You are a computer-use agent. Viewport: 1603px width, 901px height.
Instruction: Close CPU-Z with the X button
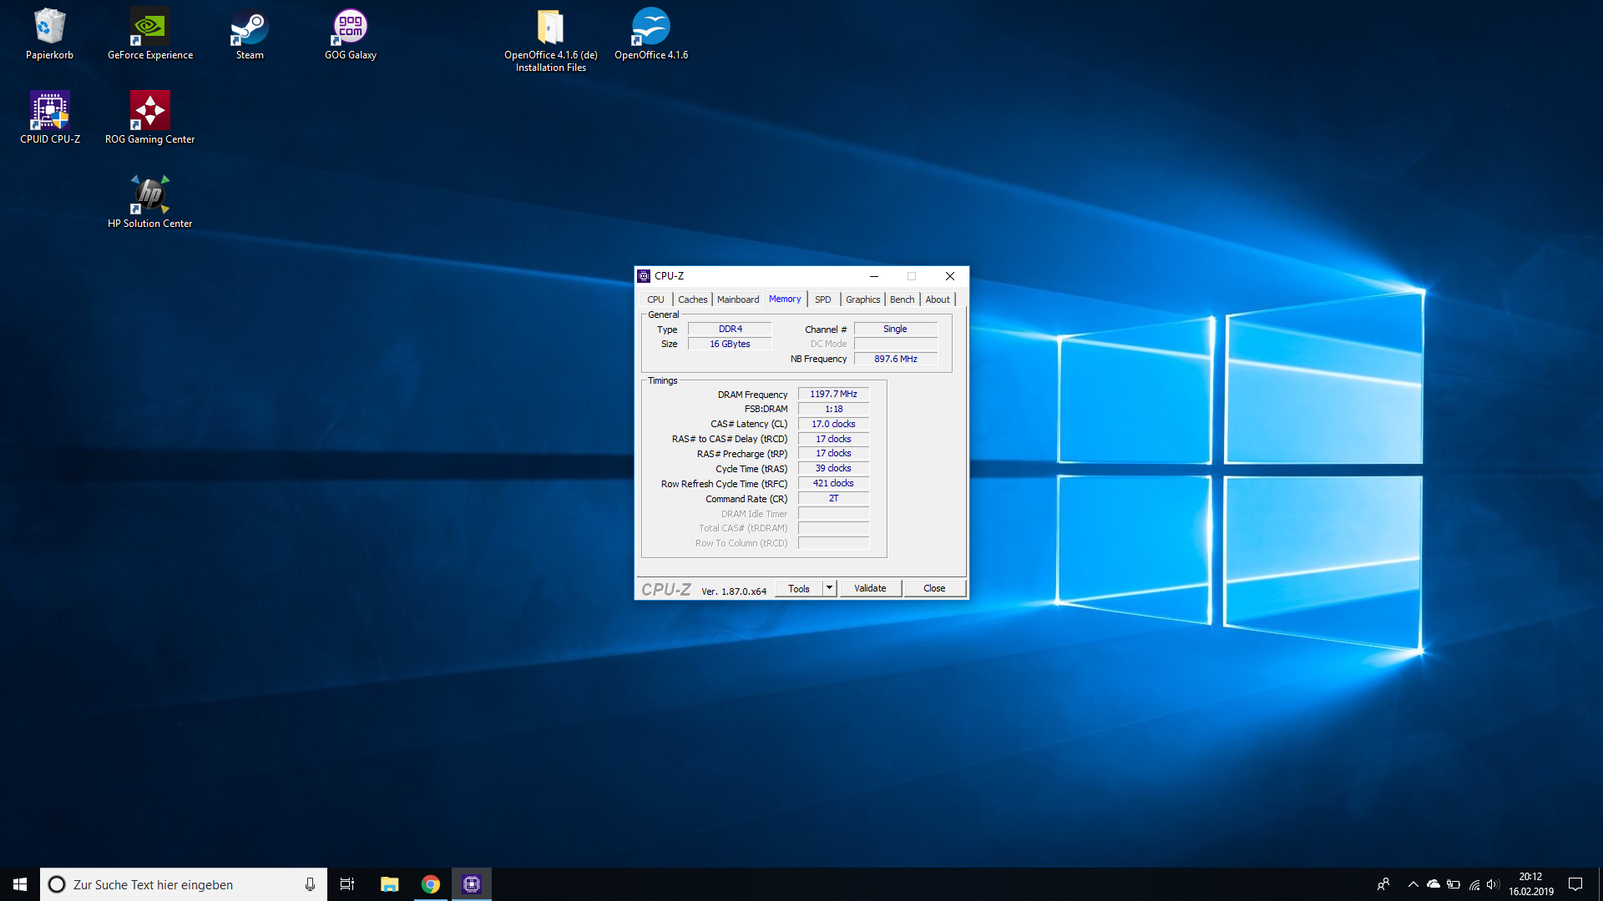click(x=950, y=276)
